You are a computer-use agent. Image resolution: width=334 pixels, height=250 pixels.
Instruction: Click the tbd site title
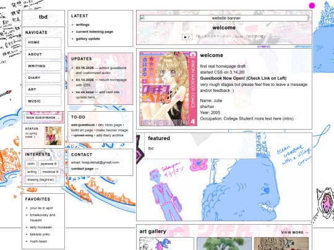[x=43, y=17]
